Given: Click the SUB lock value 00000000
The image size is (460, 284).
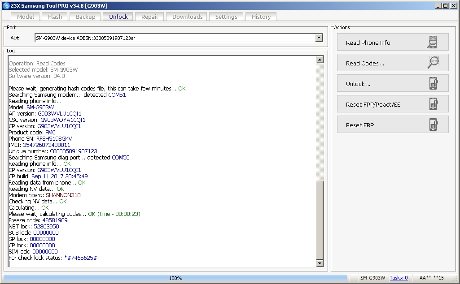Looking at the screenshot, I should pyautogui.click(x=46, y=233).
